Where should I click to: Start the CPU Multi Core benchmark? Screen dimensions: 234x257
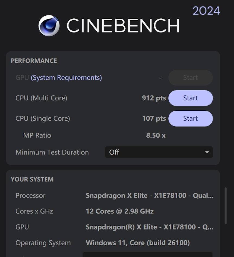pyautogui.click(x=190, y=98)
